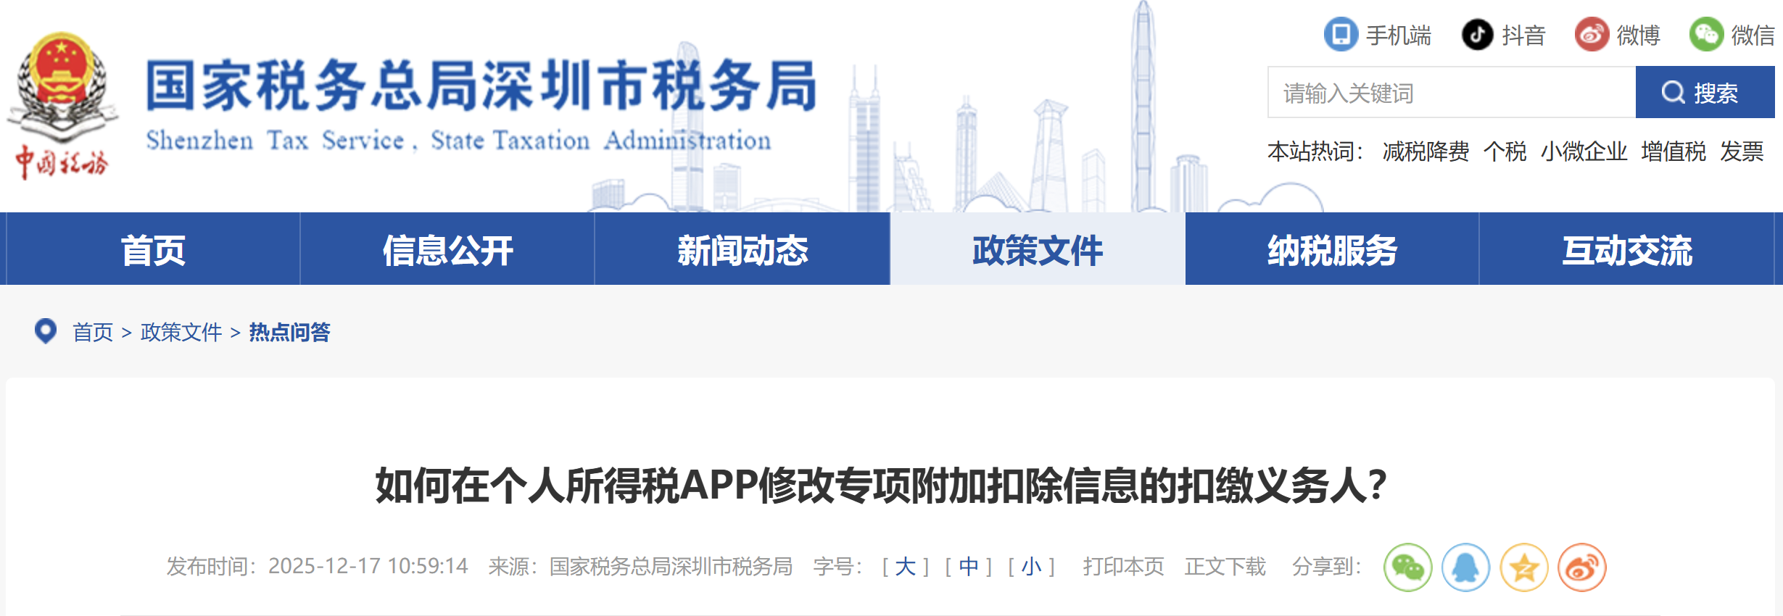Image resolution: width=1783 pixels, height=616 pixels.
Task: Click the publish time 2025-12-17 10:59:14
Action: click(368, 566)
